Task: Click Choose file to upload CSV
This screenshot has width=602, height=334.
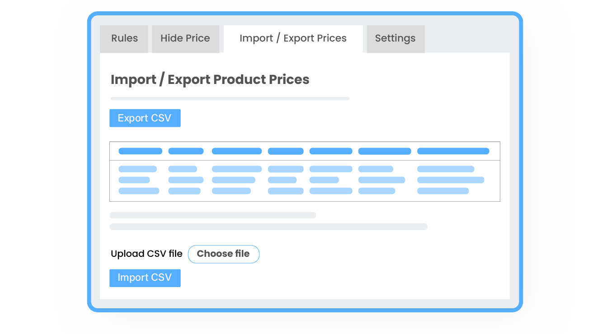Action: (x=223, y=254)
